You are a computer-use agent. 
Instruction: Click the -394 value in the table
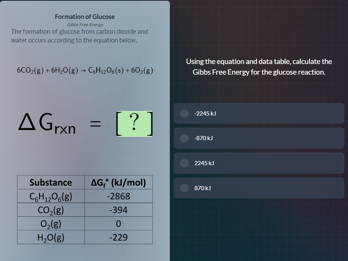coord(118,209)
